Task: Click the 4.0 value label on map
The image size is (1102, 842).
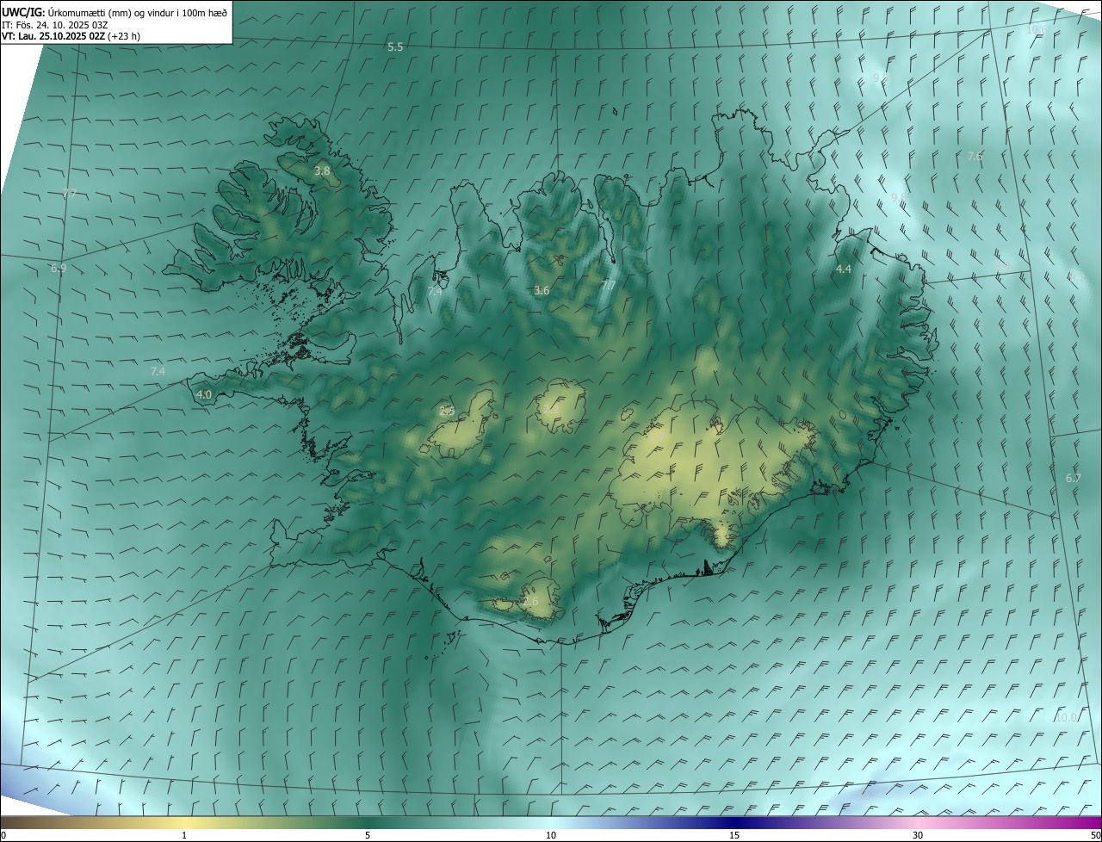Action: click(x=204, y=394)
